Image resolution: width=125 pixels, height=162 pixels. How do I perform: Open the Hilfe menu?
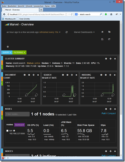click(x=53, y=6)
